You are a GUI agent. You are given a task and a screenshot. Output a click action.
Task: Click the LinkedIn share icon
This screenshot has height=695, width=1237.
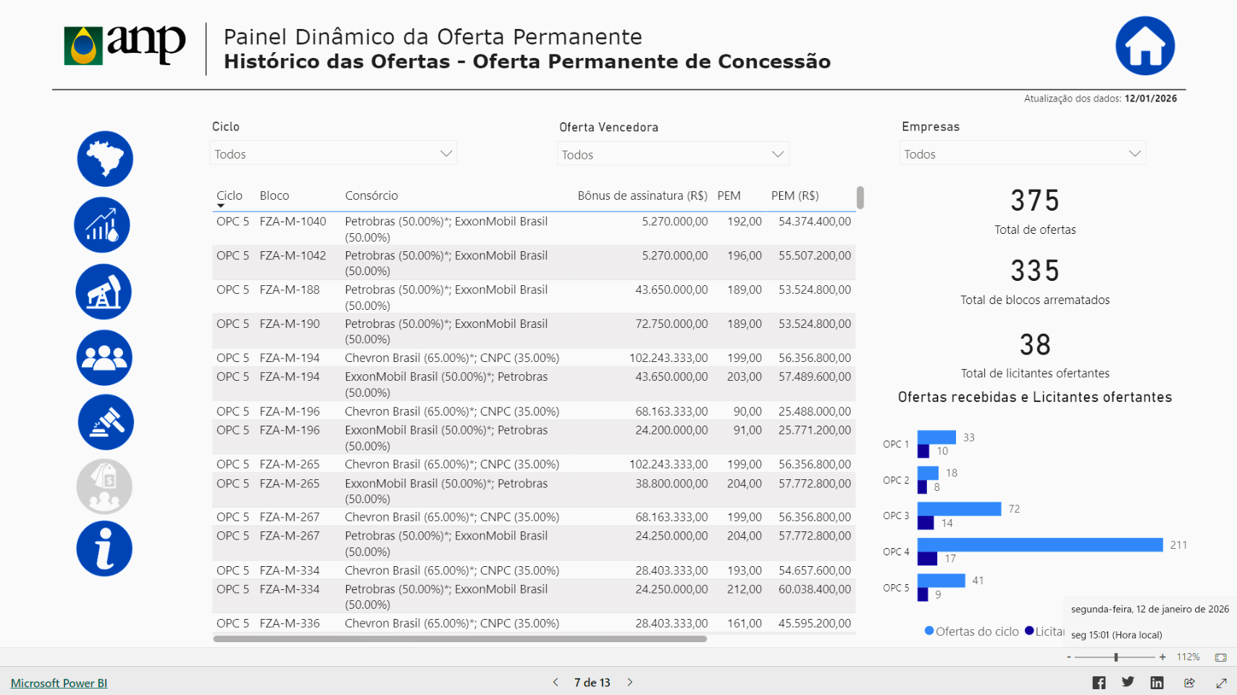pos(1157,683)
